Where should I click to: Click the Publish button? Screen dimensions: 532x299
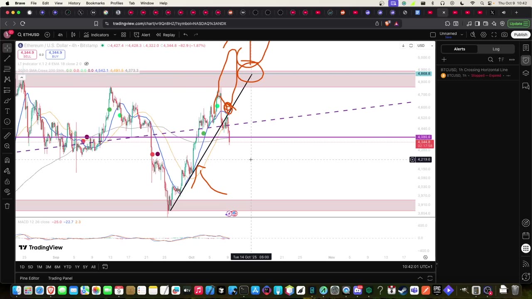coord(520,35)
